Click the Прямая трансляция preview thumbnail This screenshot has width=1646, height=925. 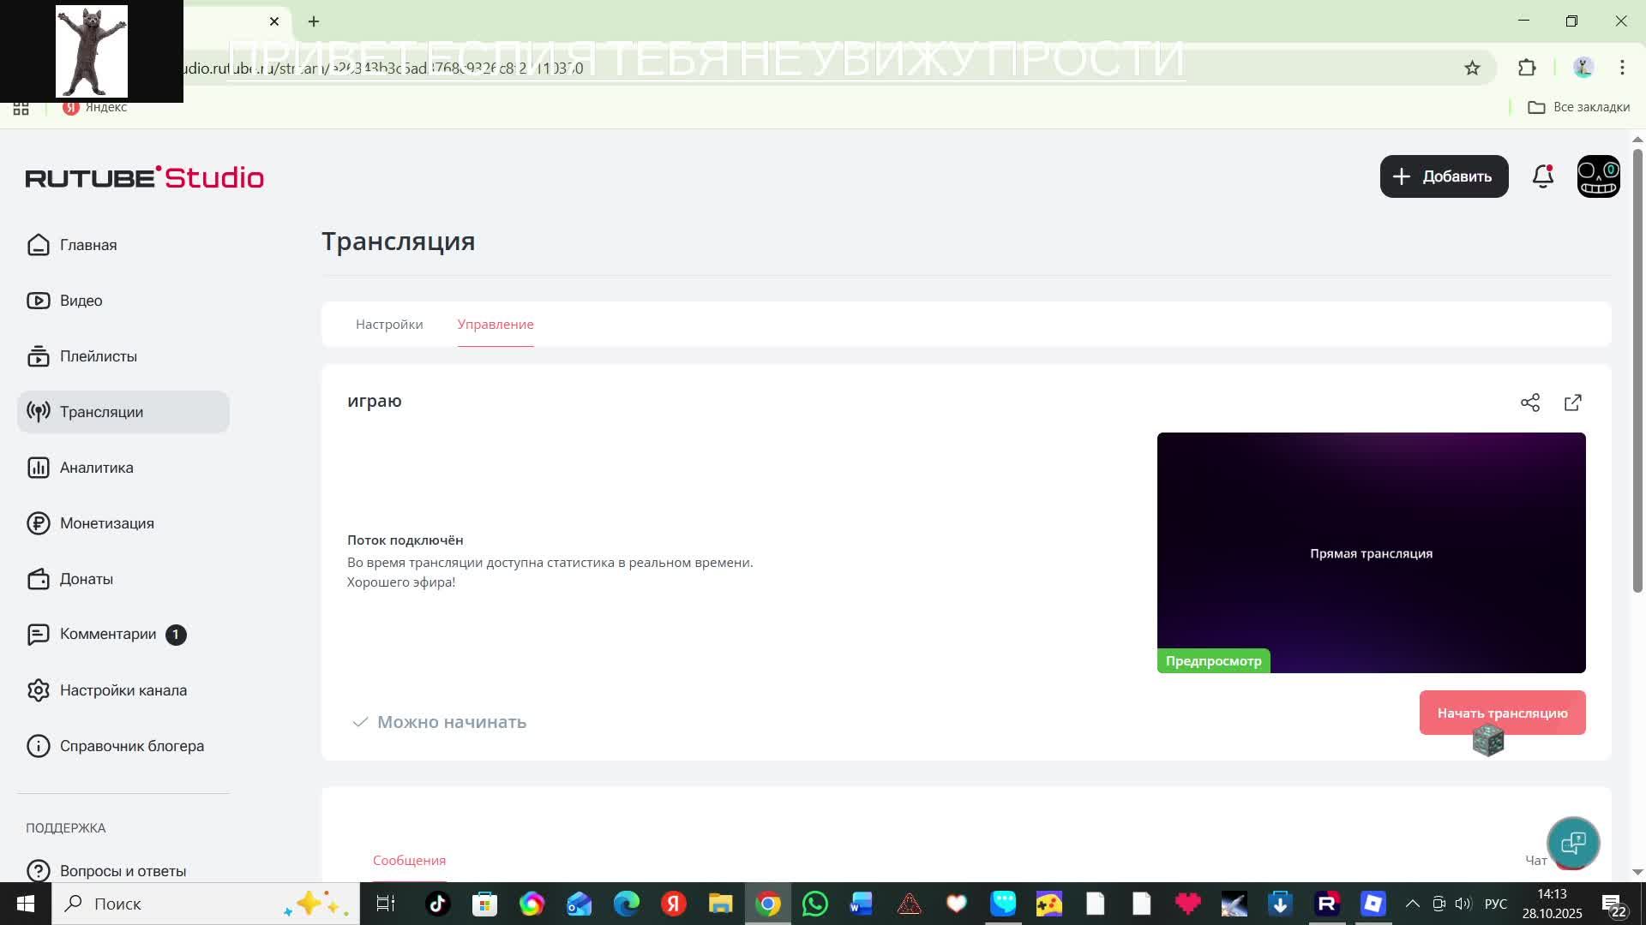[1371, 552]
